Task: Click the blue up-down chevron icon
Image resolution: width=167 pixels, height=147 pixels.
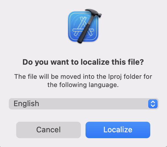Action: pos(153,104)
